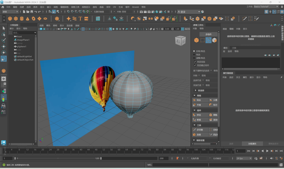Open the 编辑网格 menu
The image size is (284, 169).
pyautogui.click(x=64, y=7)
